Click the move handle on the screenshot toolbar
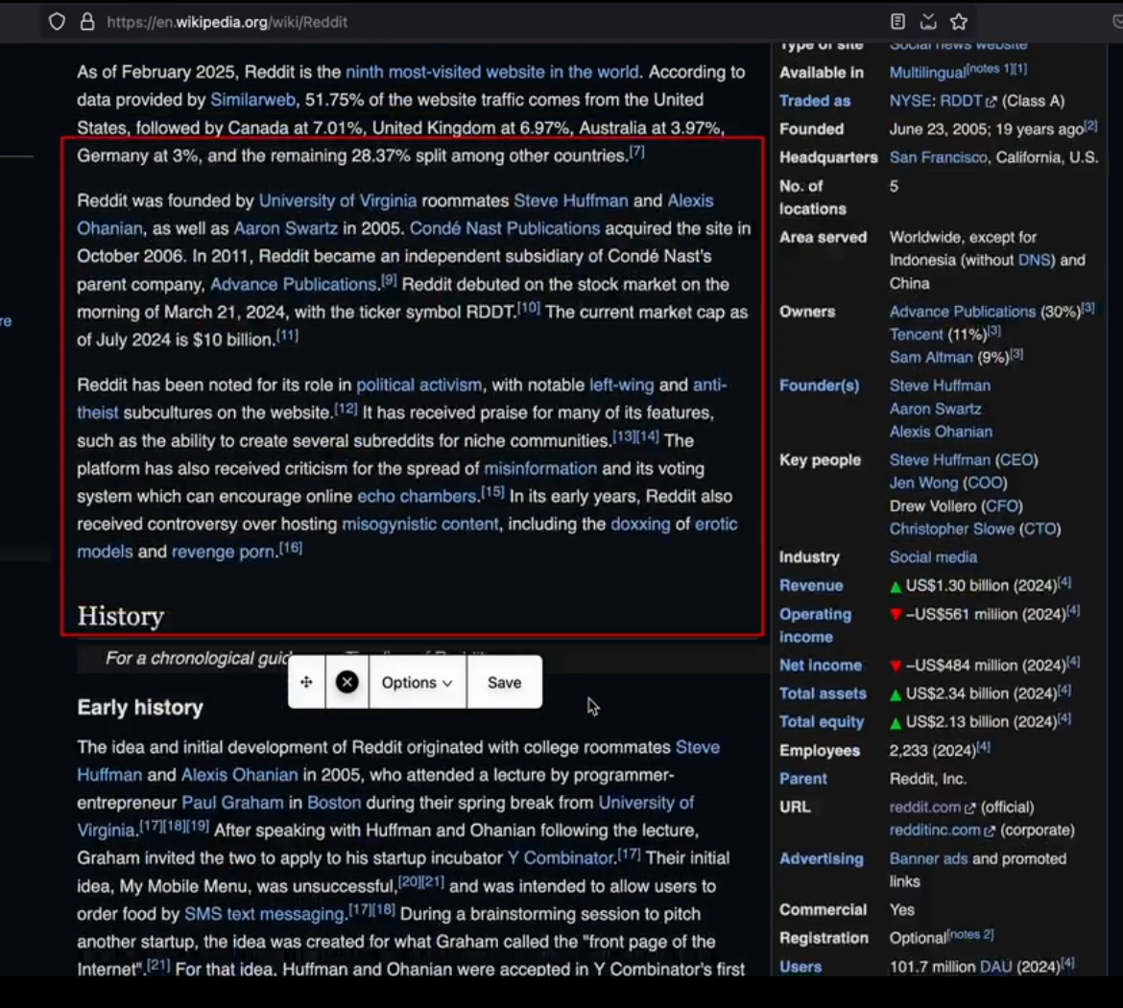 (306, 683)
